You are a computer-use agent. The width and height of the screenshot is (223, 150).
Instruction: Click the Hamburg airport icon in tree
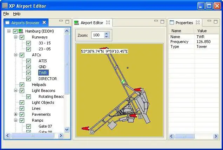[21, 31]
